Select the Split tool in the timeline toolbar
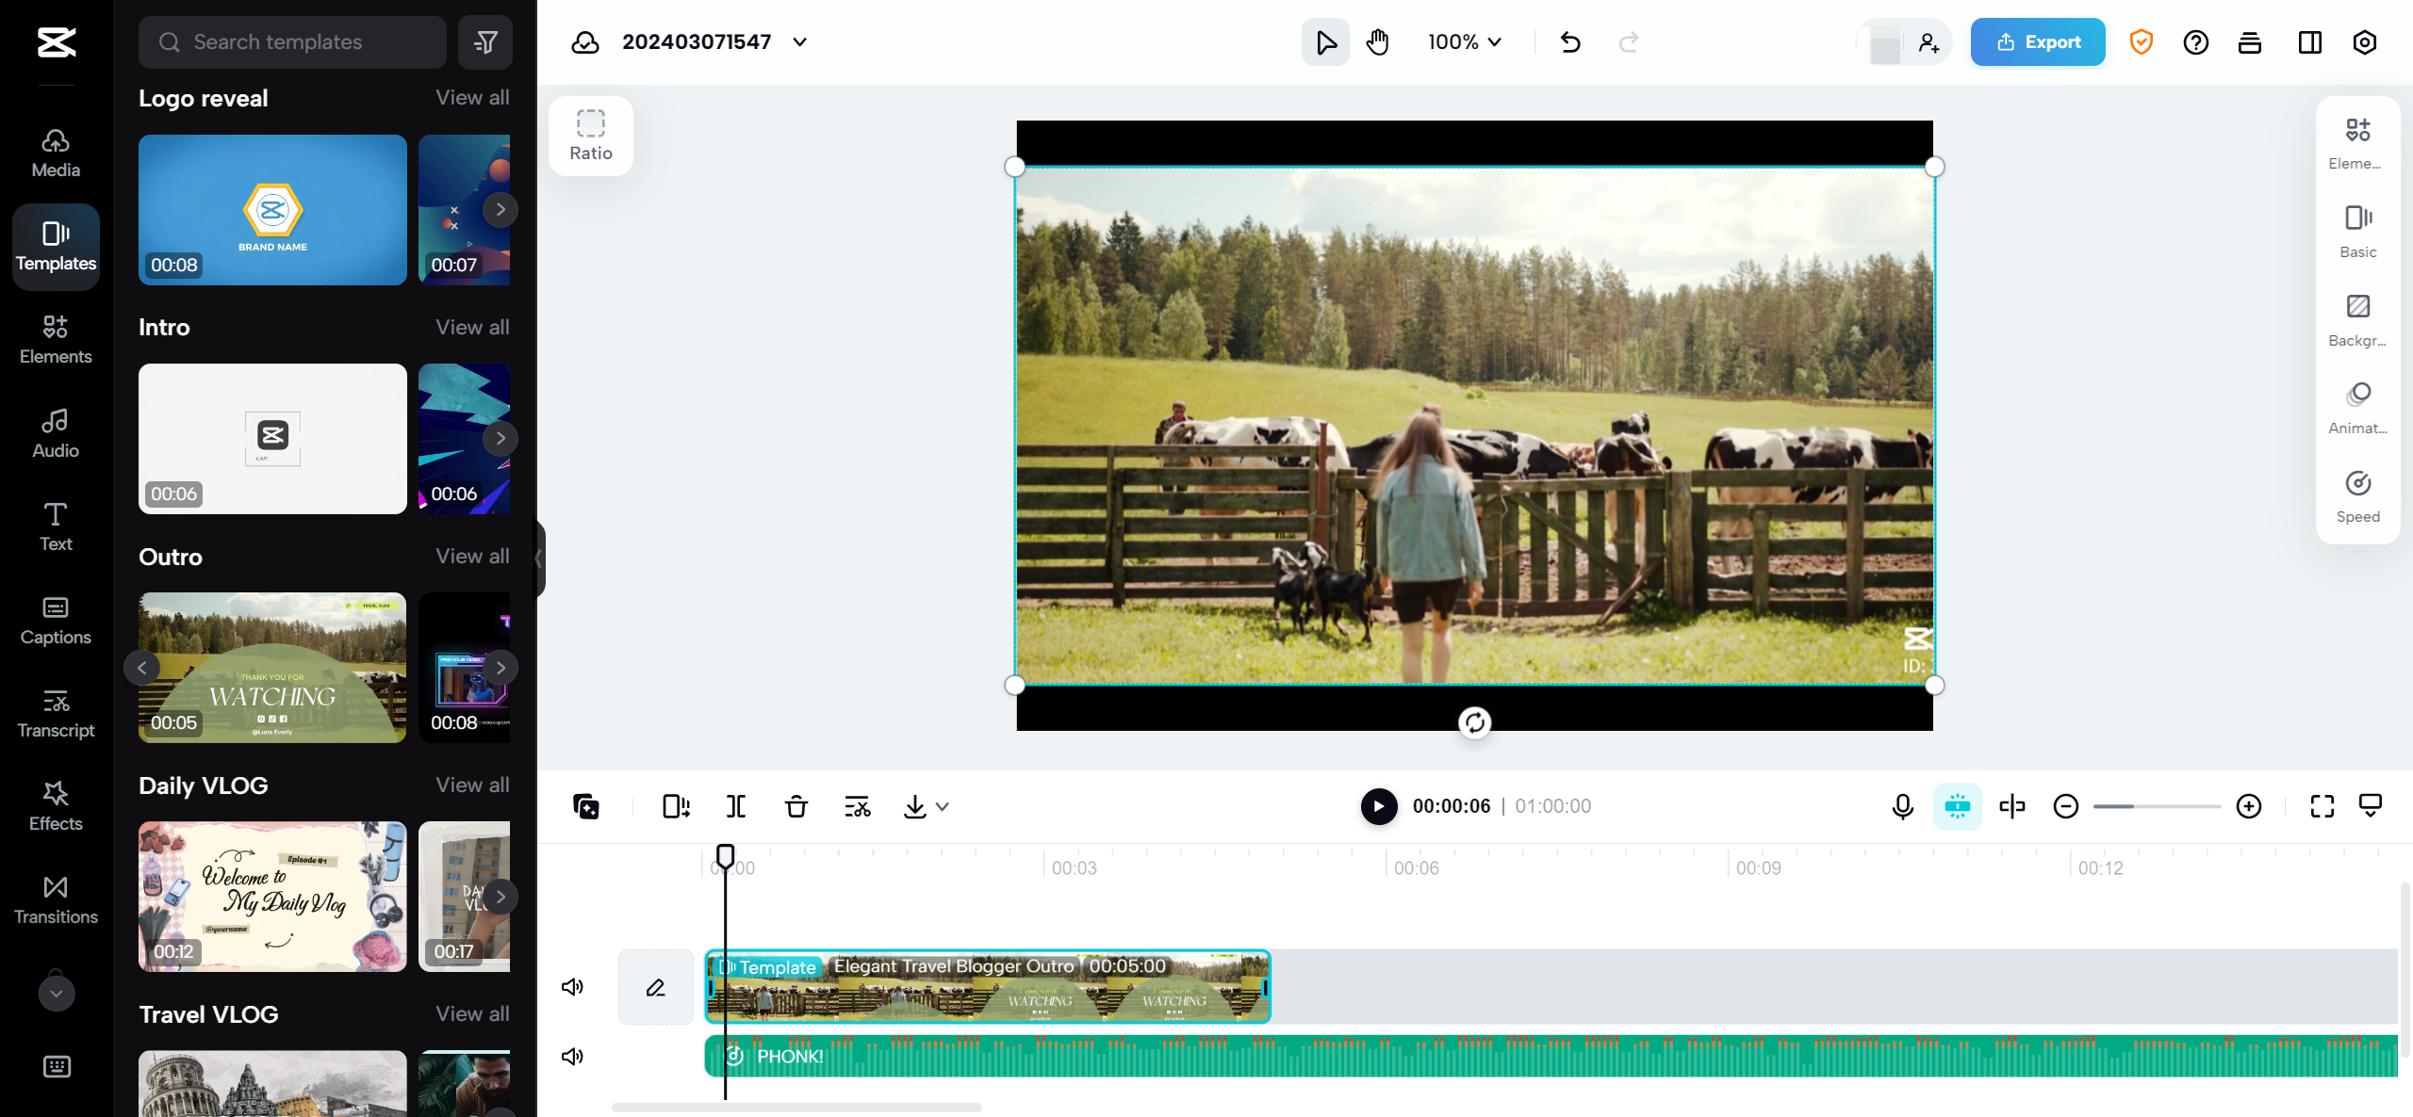This screenshot has width=2413, height=1117. (x=735, y=806)
